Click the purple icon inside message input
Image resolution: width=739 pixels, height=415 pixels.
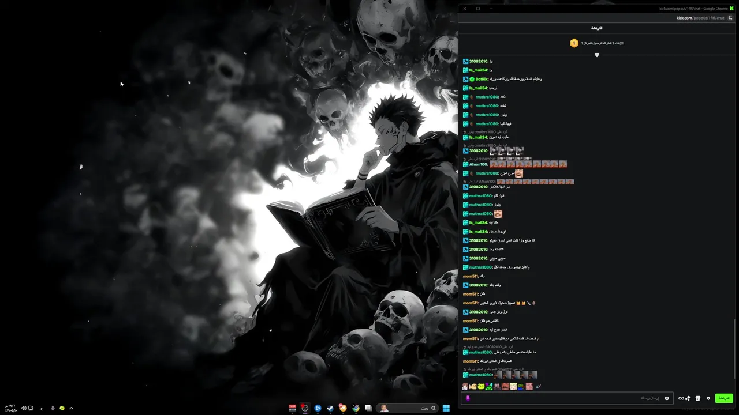[x=468, y=398]
